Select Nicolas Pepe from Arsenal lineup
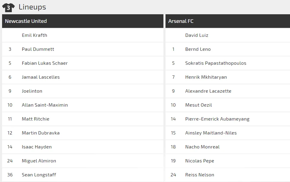 click(x=200, y=161)
